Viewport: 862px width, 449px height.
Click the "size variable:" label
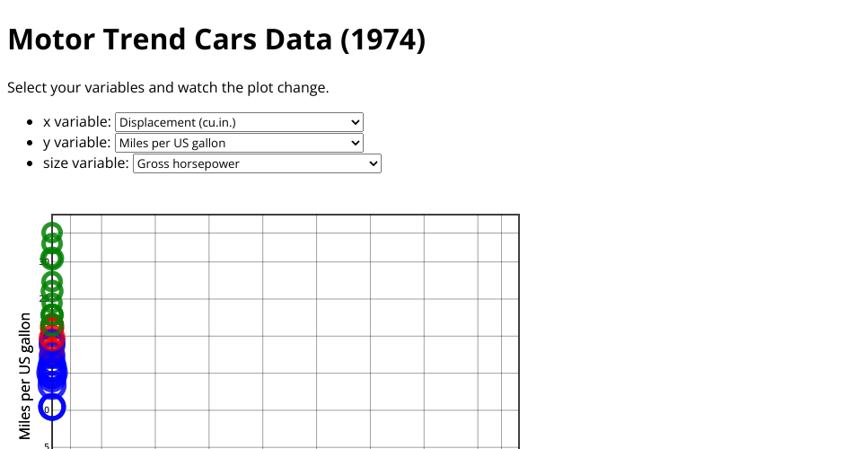[86, 163]
